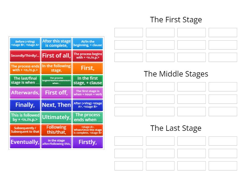
Task: Choose the 'Firstly,' tile
Action: [x=88, y=142]
